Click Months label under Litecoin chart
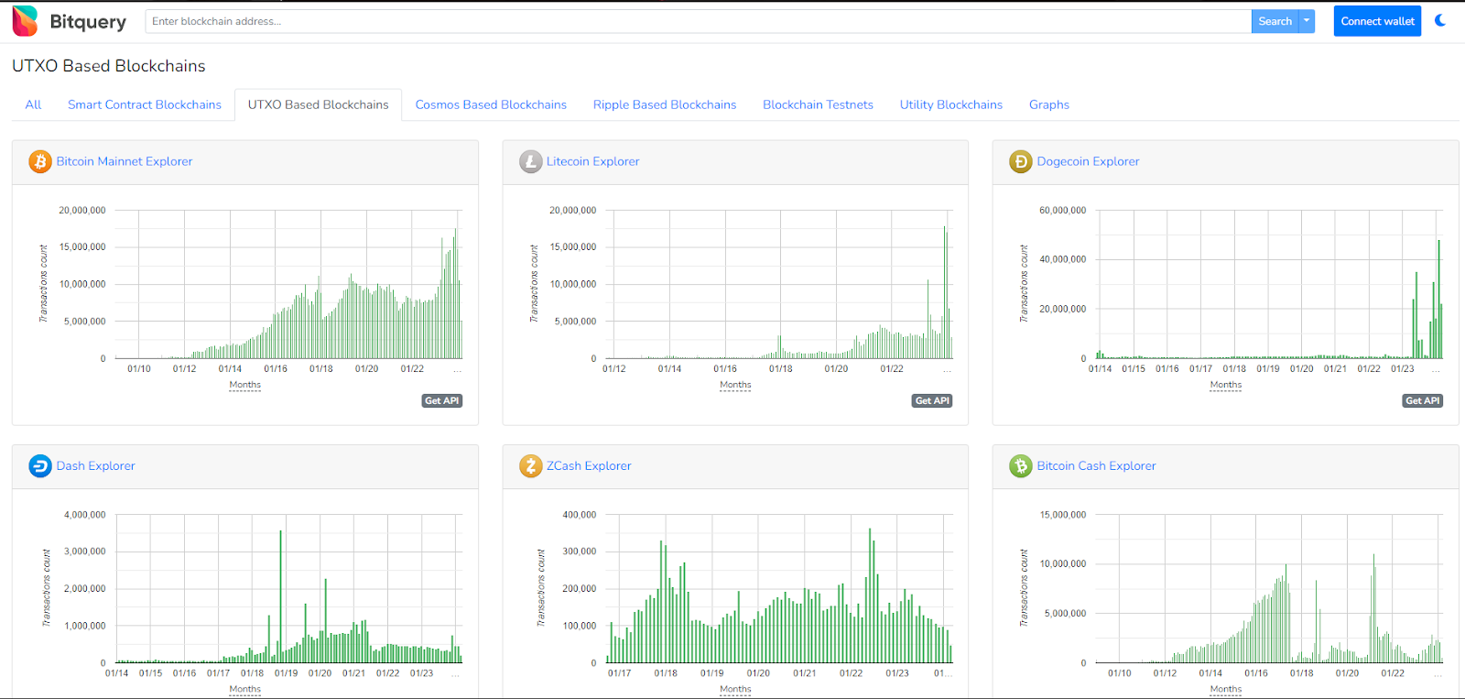Image resolution: width=1465 pixels, height=699 pixels. point(735,385)
